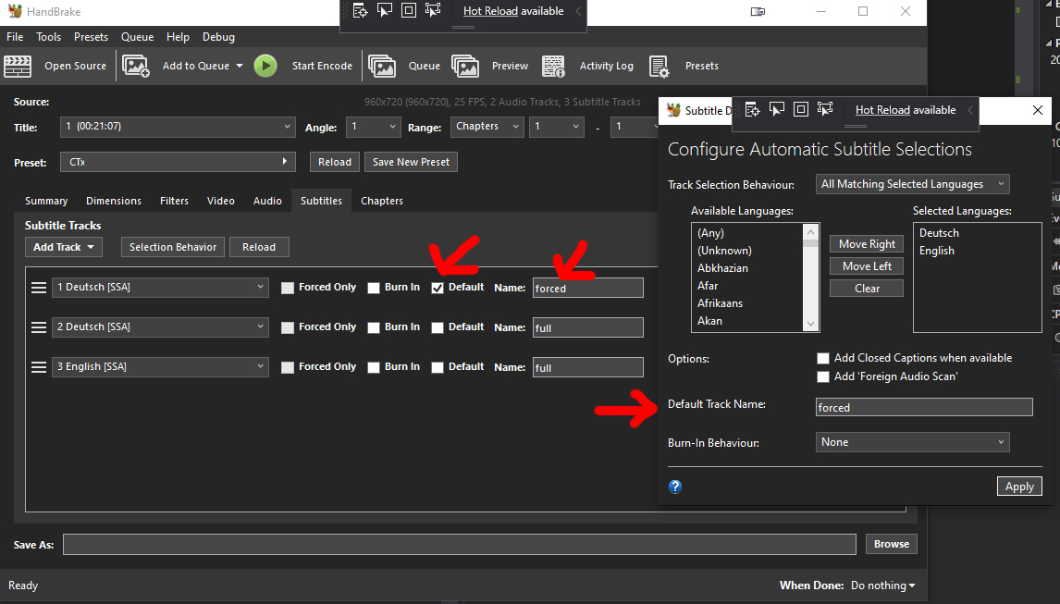Click the top debug bar track focused element icon
1060x604 pixels.
433,11
